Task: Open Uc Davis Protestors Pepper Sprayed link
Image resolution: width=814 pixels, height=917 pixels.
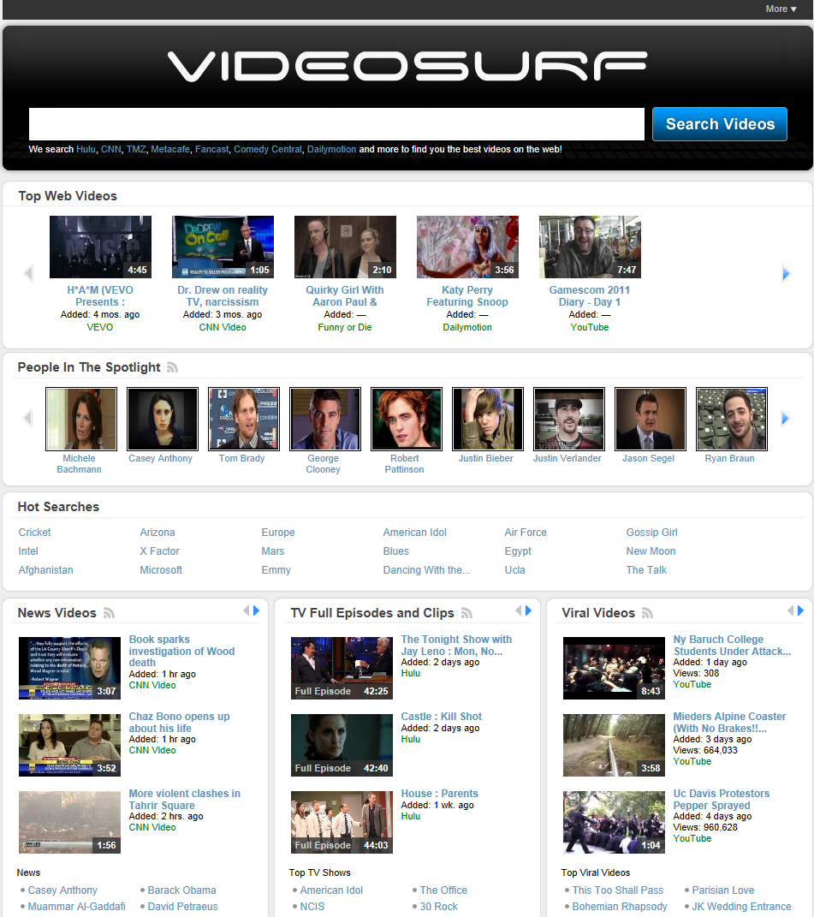Action: (721, 800)
